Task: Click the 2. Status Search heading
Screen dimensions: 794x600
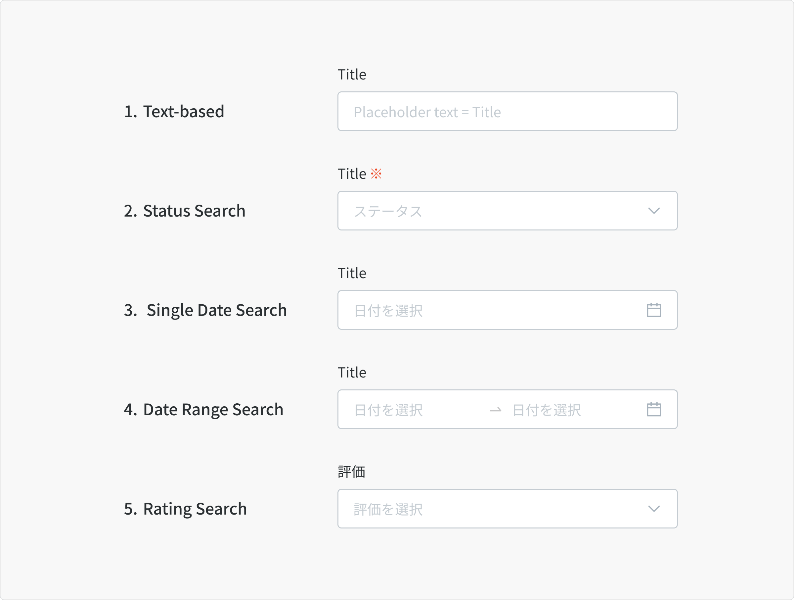Action: 185,211
